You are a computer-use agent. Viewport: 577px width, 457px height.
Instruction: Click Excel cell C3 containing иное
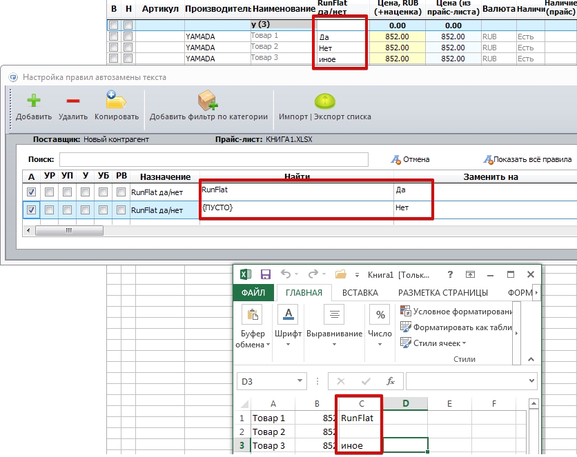[x=362, y=445]
